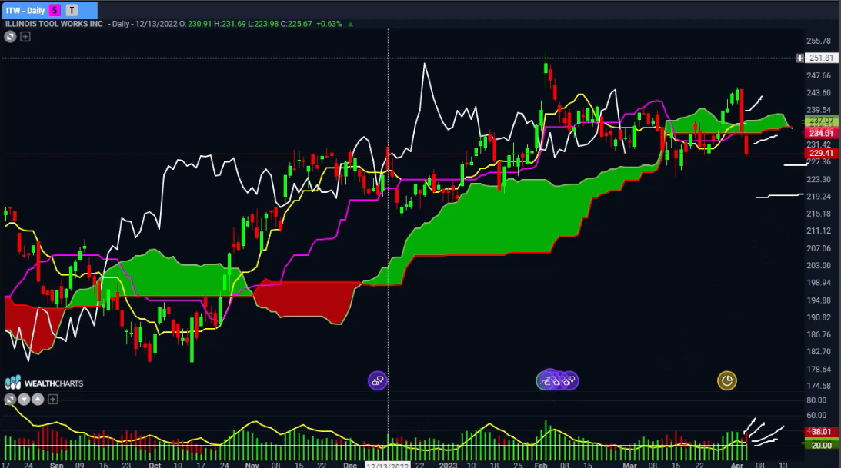The height and width of the screenshot is (468, 841).
Task: Click the 2023 label on time axis
Action: tap(449, 465)
